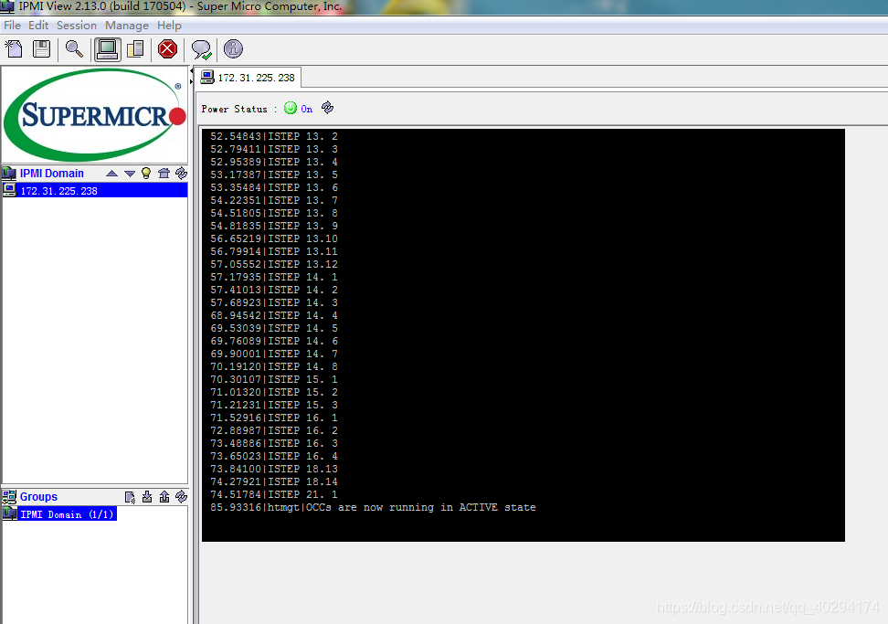Select the 172.31.225.238 session tab
Viewport: 888px width, 624px height.
248,78
